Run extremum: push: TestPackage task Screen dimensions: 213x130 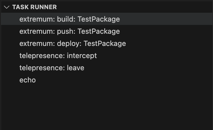pos(69,32)
